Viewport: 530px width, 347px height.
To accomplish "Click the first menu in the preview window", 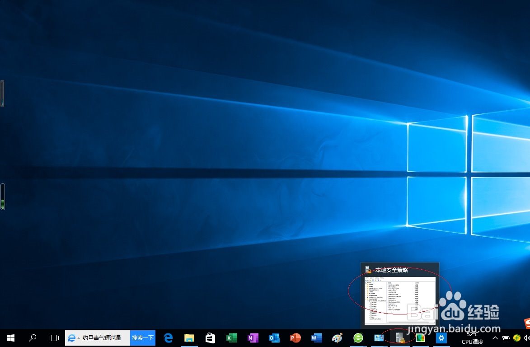I will click(x=367, y=278).
